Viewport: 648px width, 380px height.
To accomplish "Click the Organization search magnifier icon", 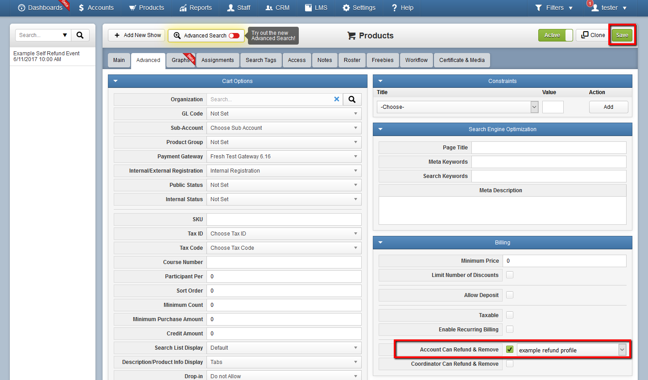I will click(352, 99).
